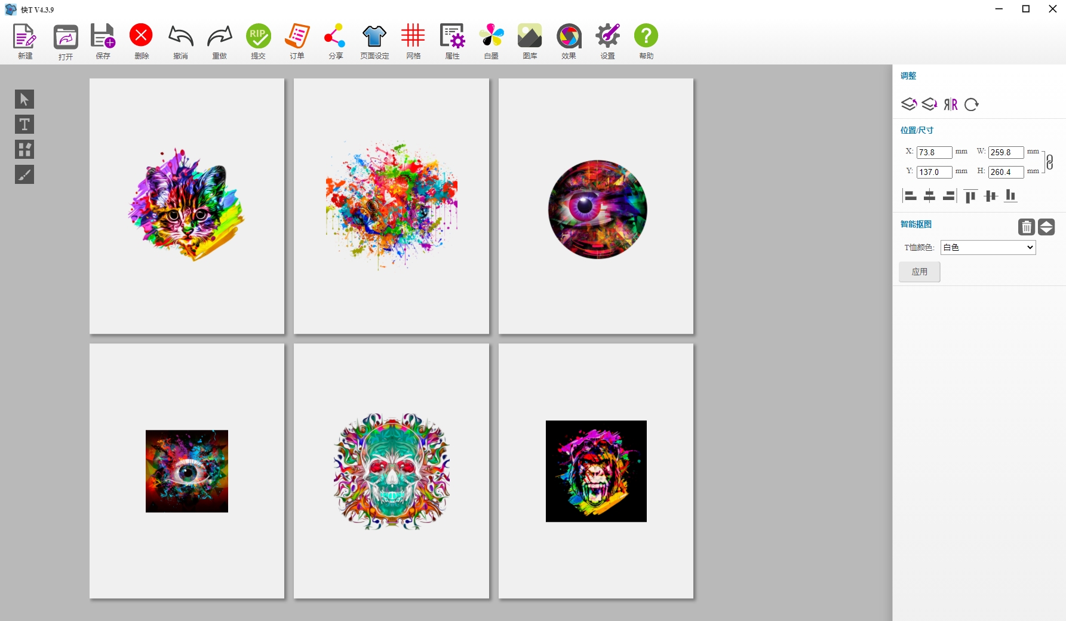Toggle the aspect ratio lock chain
The width and height of the screenshot is (1066, 621).
(x=1049, y=162)
